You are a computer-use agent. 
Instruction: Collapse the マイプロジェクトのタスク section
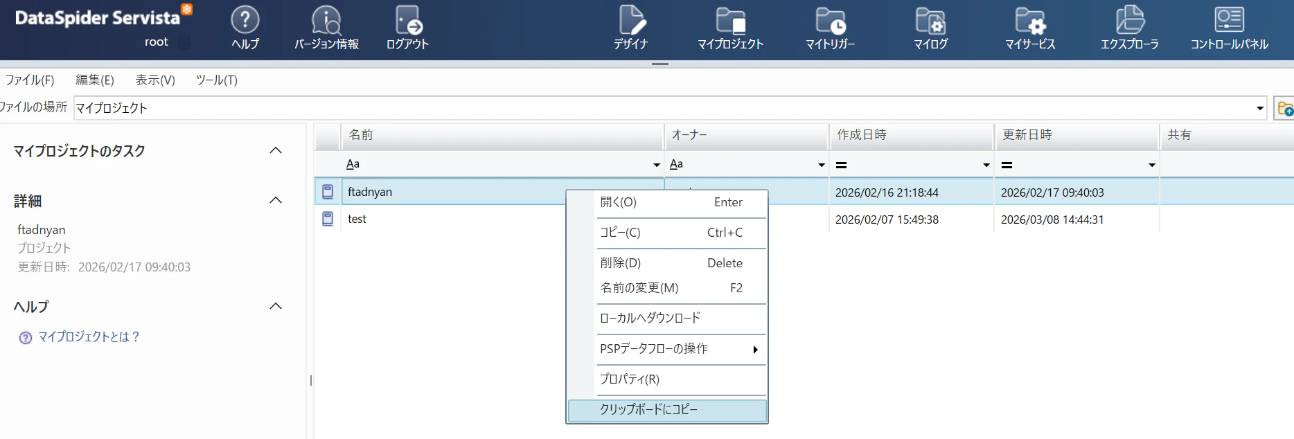point(276,150)
